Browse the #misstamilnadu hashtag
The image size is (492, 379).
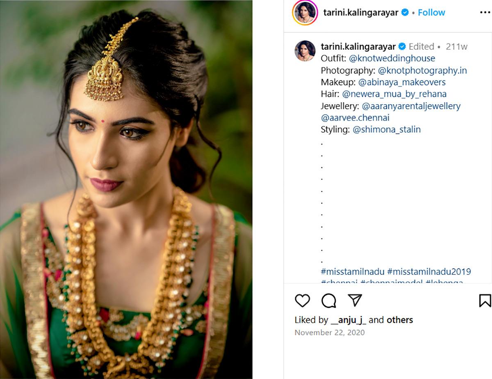tap(353, 272)
